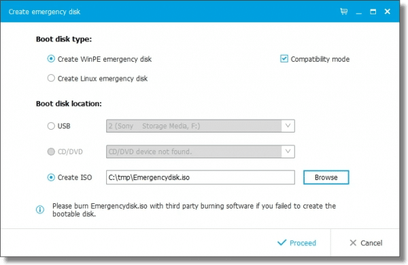Select the disabled CD/DVD radio option

click(51, 152)
